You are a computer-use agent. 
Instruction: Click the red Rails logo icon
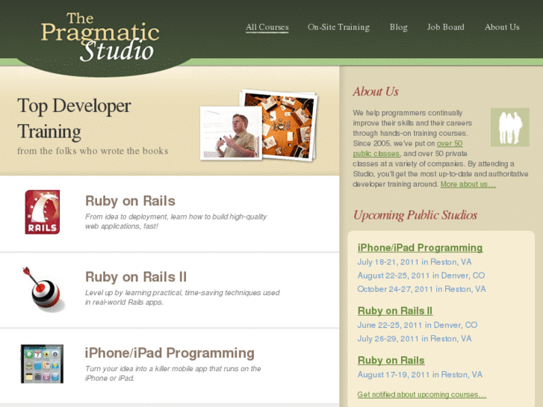click(x=43, y=212)
